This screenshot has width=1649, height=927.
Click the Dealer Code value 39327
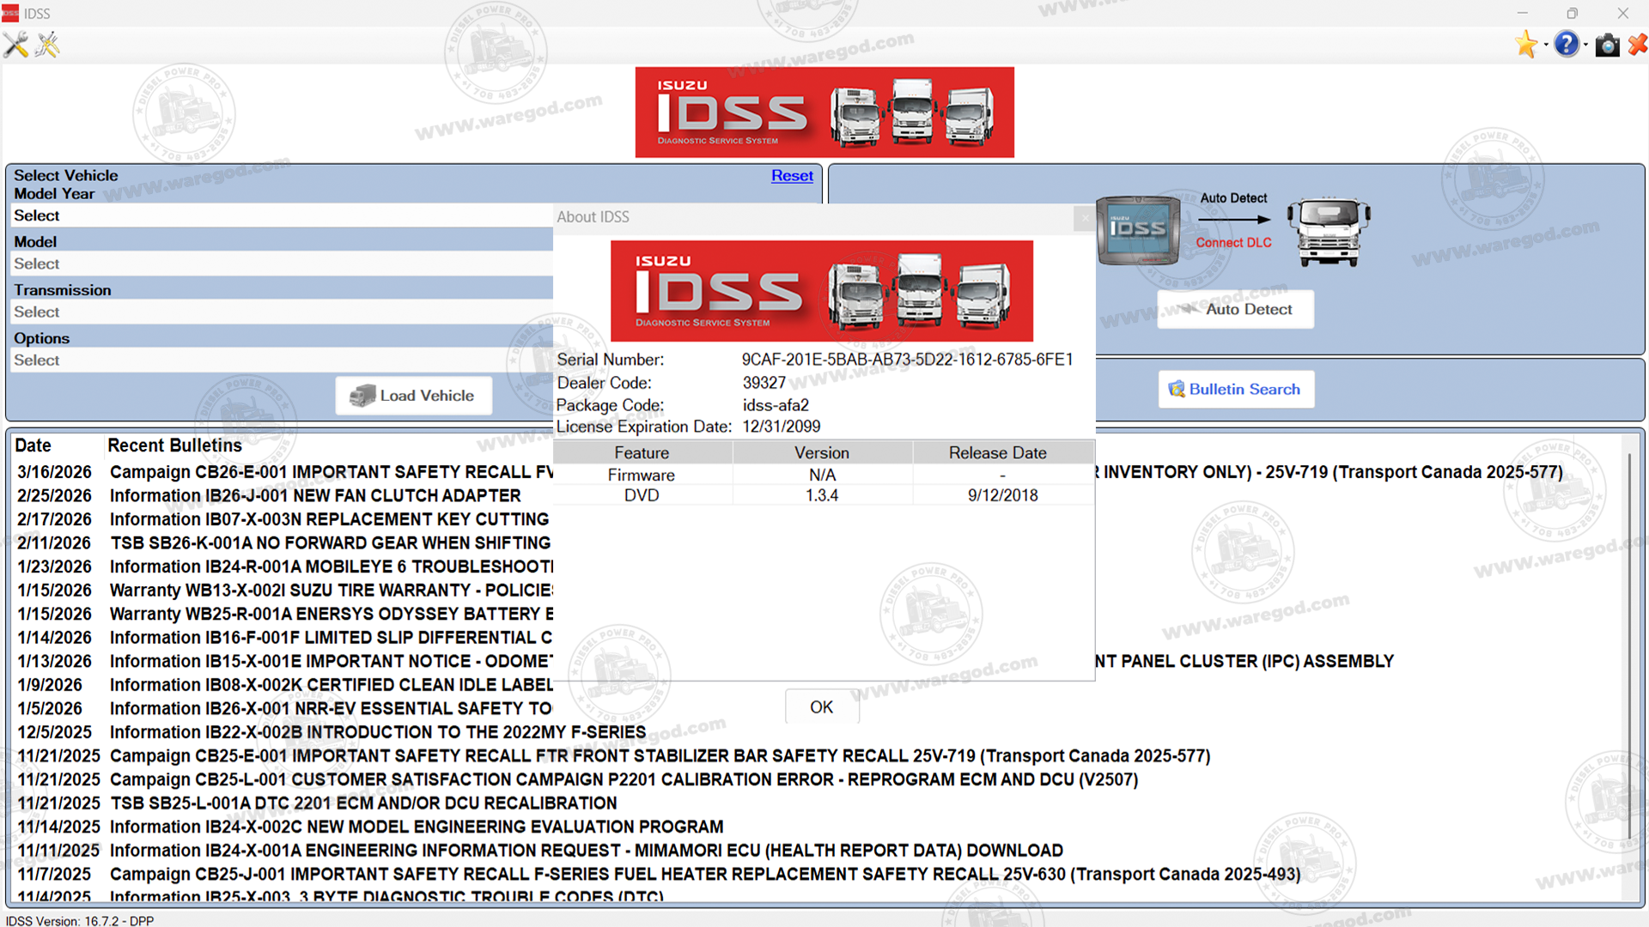coord(764,383)
